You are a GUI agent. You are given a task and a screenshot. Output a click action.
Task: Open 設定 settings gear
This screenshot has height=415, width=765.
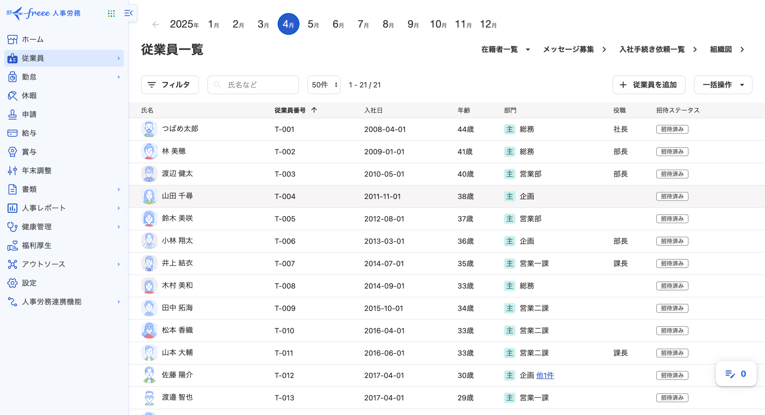pos(12,283)
